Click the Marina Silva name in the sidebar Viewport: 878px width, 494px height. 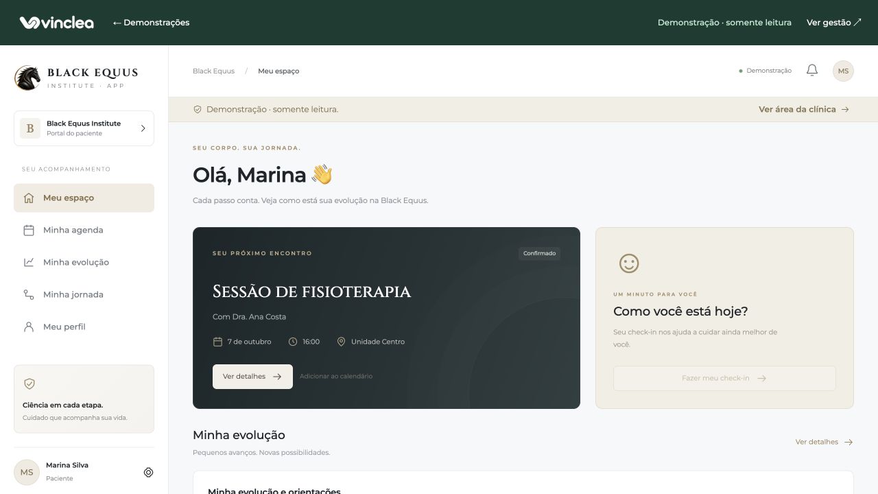tap(67, 465)
